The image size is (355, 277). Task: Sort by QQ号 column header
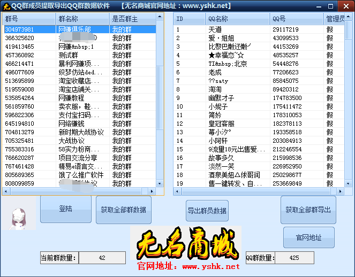(296, 19)
